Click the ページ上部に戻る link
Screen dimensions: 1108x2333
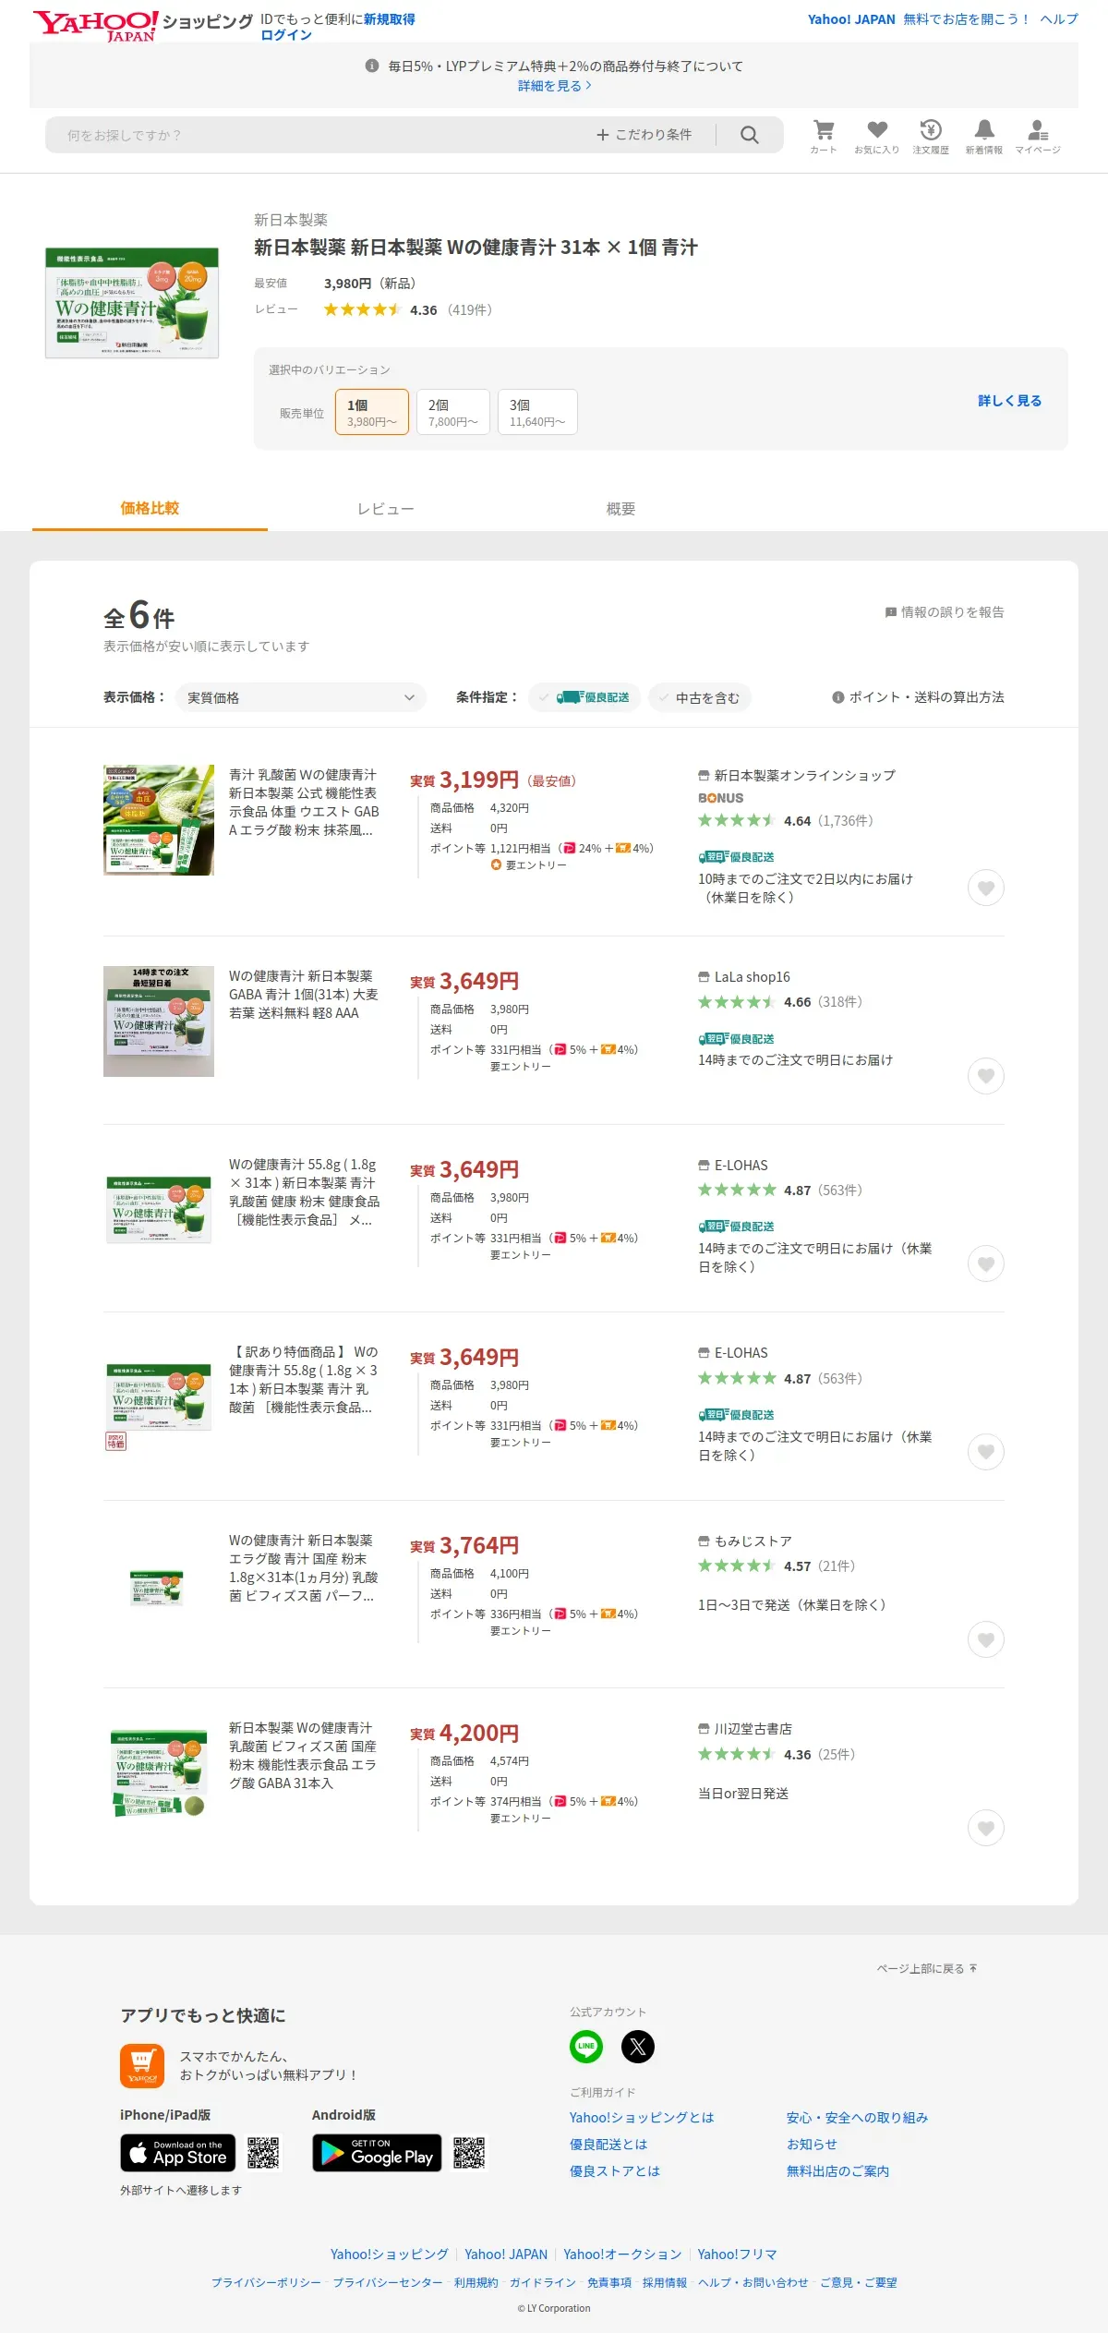[x=927, y=1968]
